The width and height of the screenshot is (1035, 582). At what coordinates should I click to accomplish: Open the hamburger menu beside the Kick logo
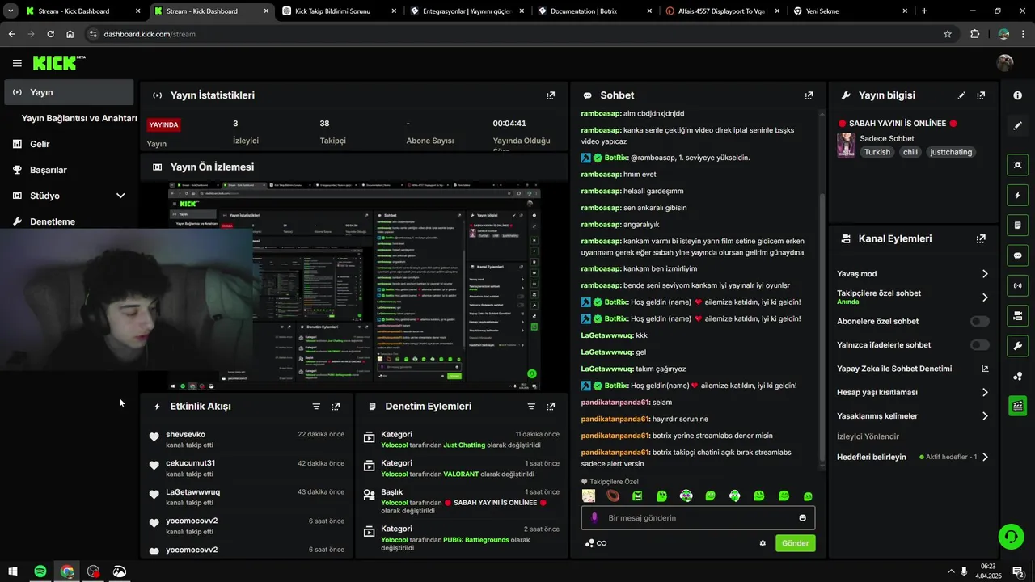tap(17, 63)
